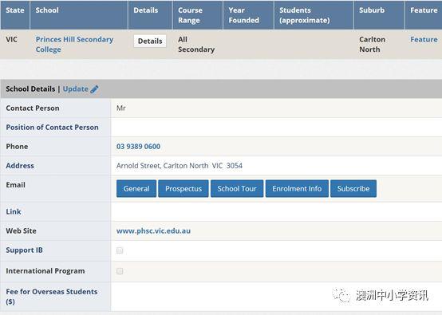Visit www.phsc.vic.edu.au website link
The image size is (442, 315).
(153, 230)
